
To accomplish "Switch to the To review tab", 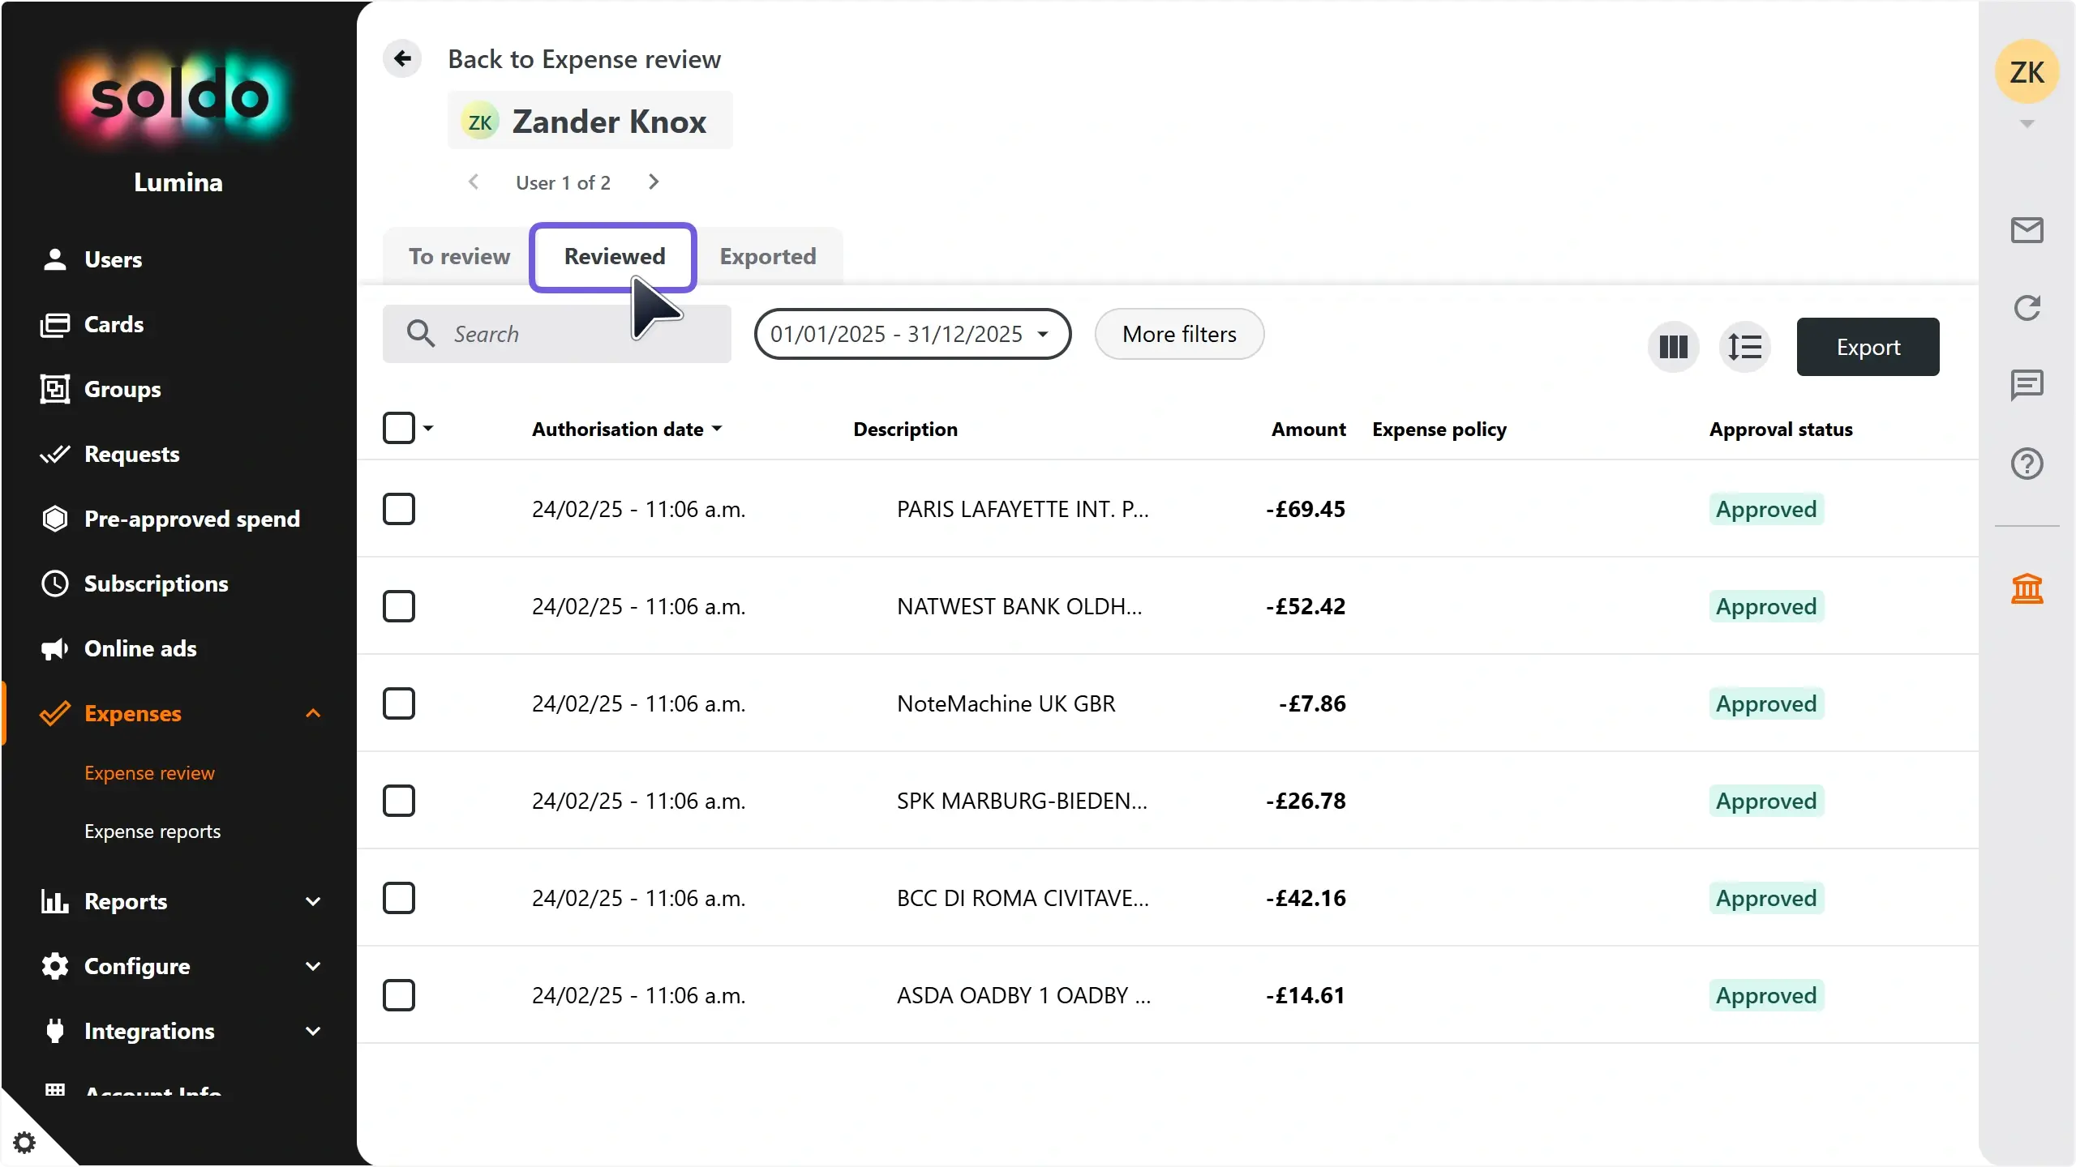I will point(459,256).
